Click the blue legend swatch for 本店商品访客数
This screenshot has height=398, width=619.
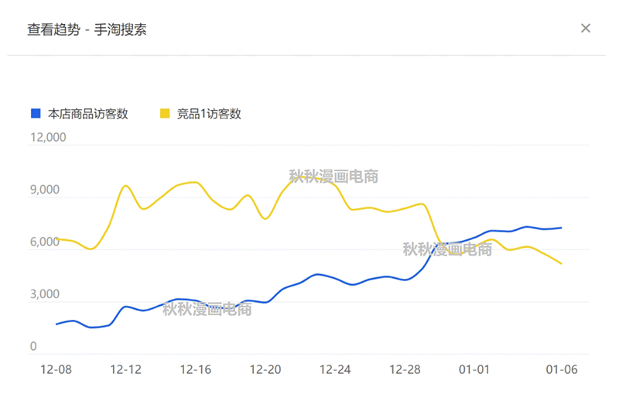click(35, 114)
